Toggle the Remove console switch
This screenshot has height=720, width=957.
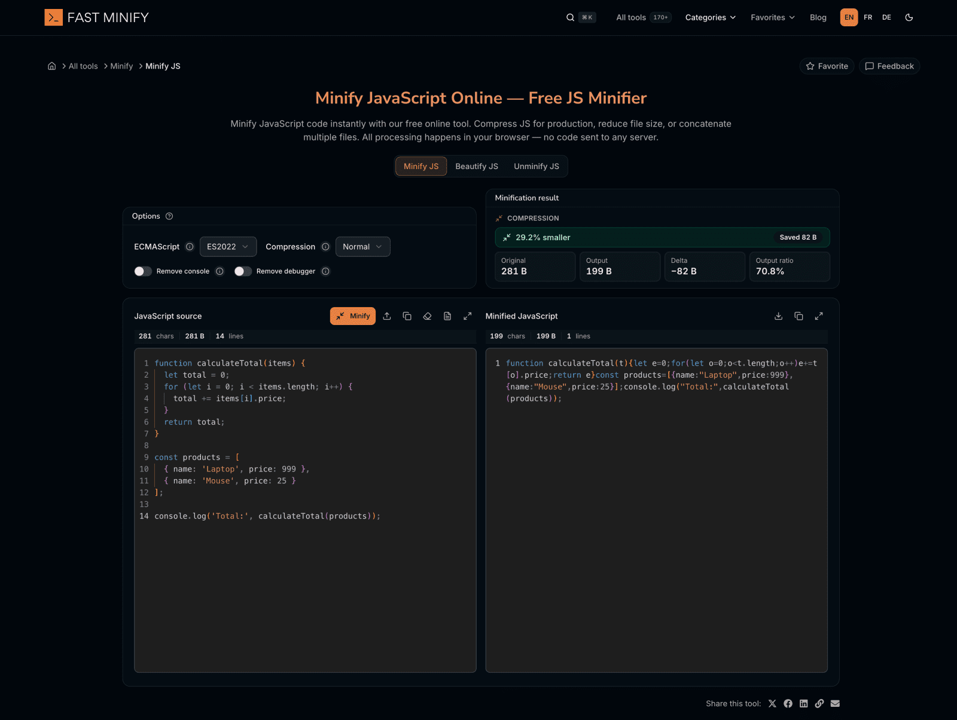143,271
